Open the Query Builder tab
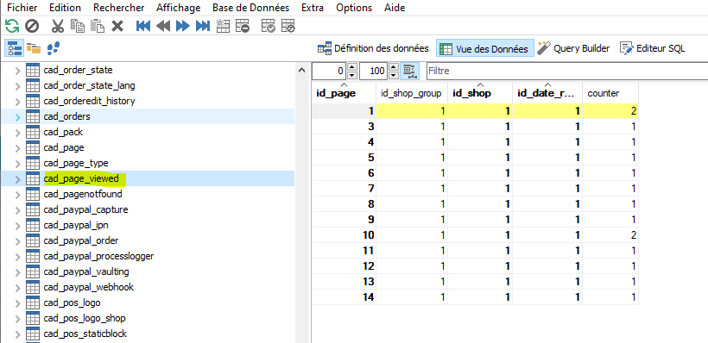The height and width of the screenshot is (343, 708). pos(574,48)
